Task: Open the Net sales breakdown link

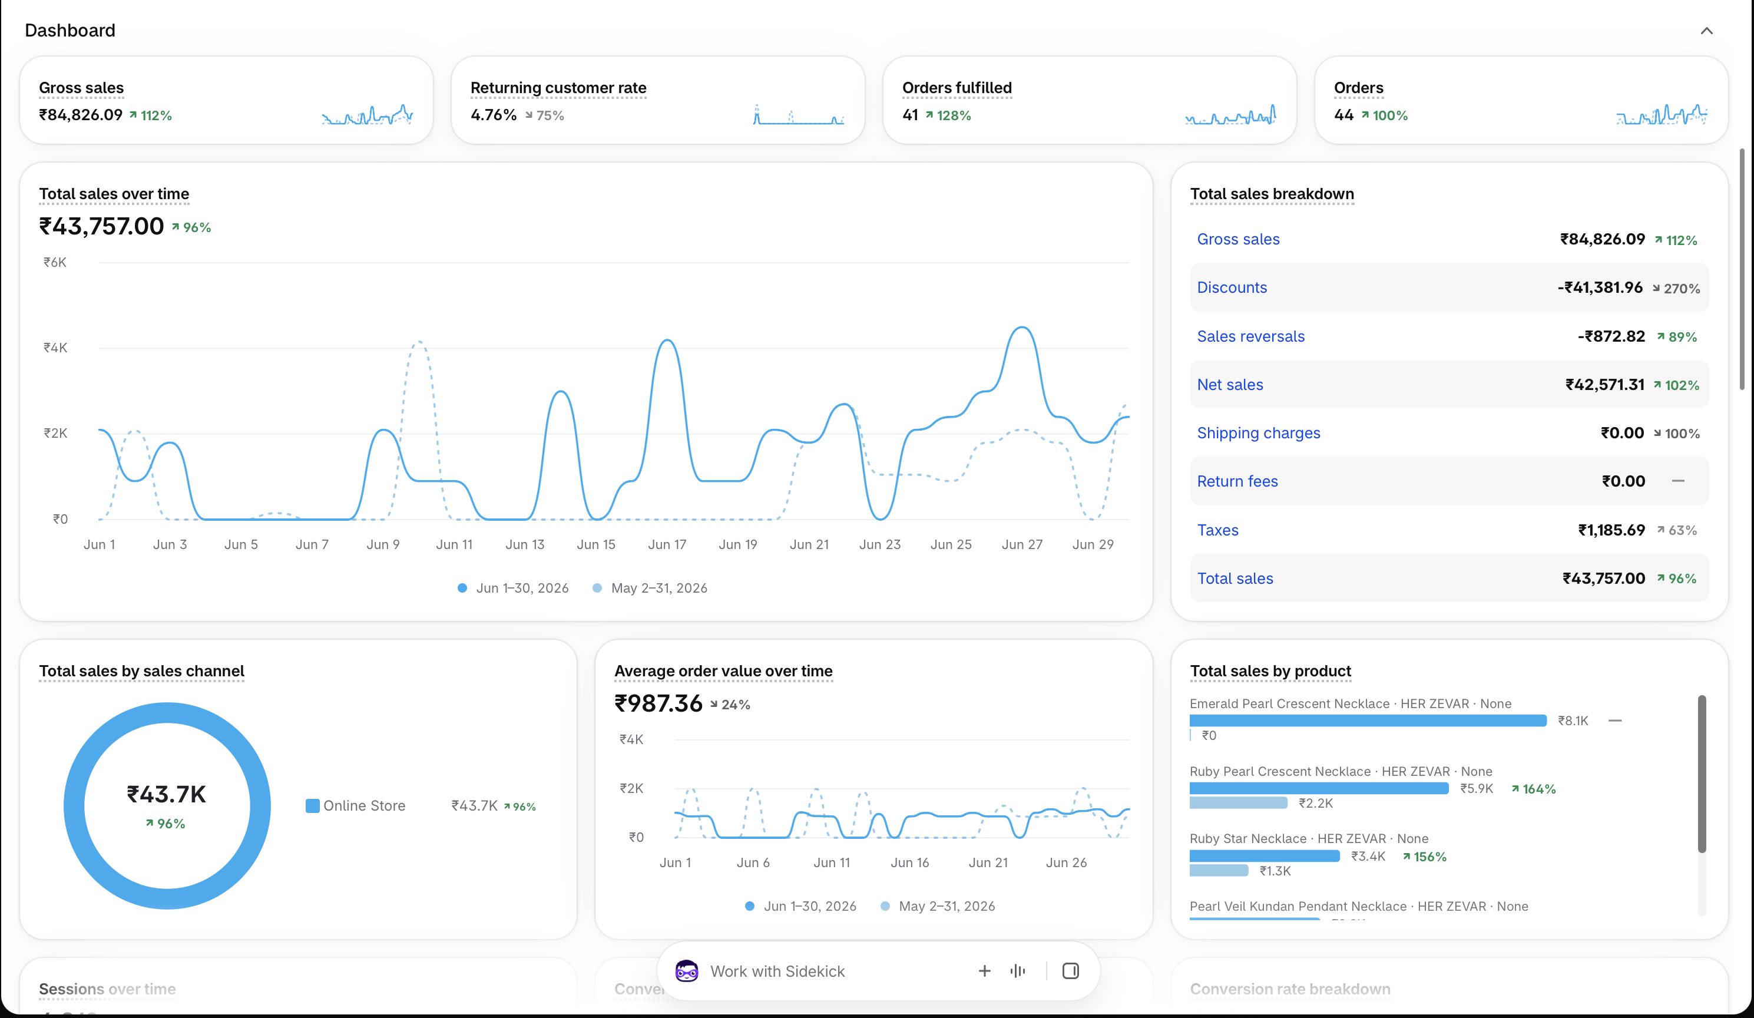Action: [x=1230, y=384]
